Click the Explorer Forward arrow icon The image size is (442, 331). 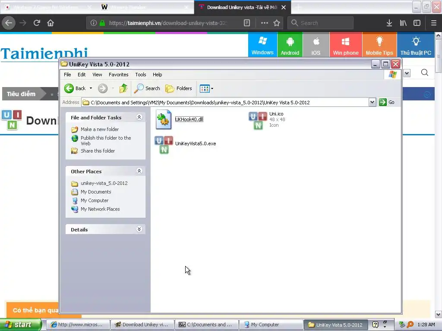pos(103,88)
